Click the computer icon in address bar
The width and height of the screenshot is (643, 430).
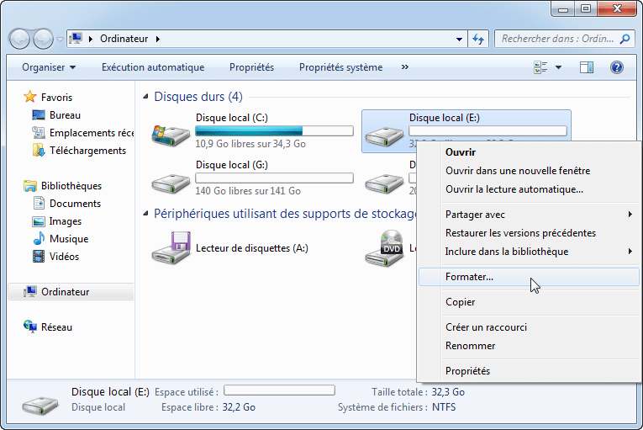(76, 39)
